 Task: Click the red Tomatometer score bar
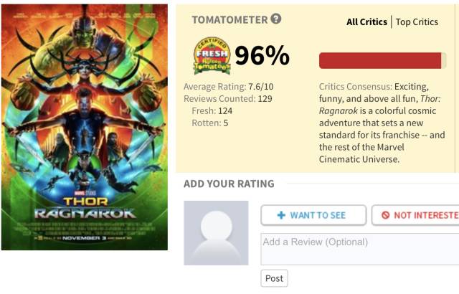coord(380,60)
